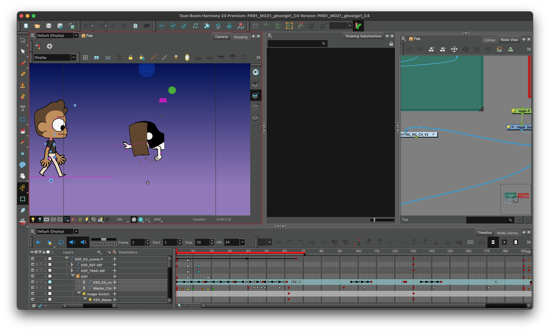Viewport: 550px width, 332px height.
Task: Select the Text tool
Action: click(23, 108)
